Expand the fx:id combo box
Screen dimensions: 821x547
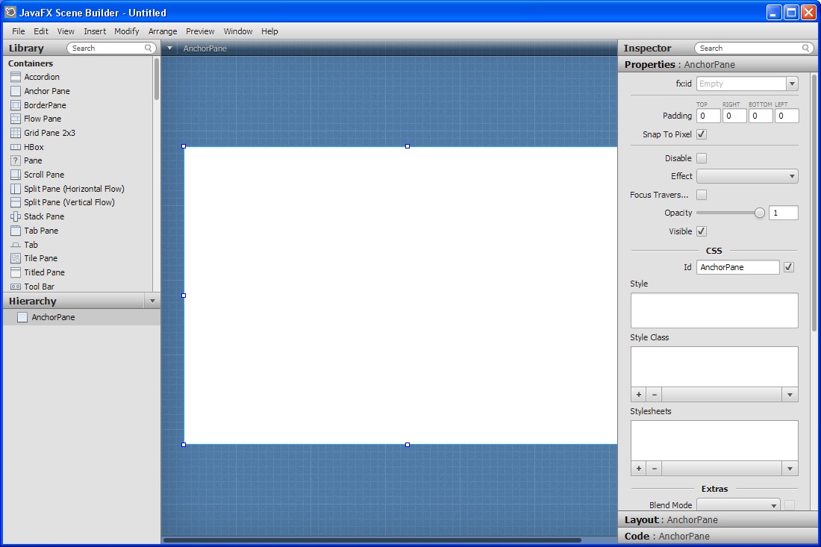pos(792,84)
